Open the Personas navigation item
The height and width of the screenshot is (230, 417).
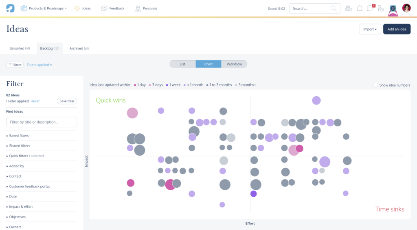[146, 8]
